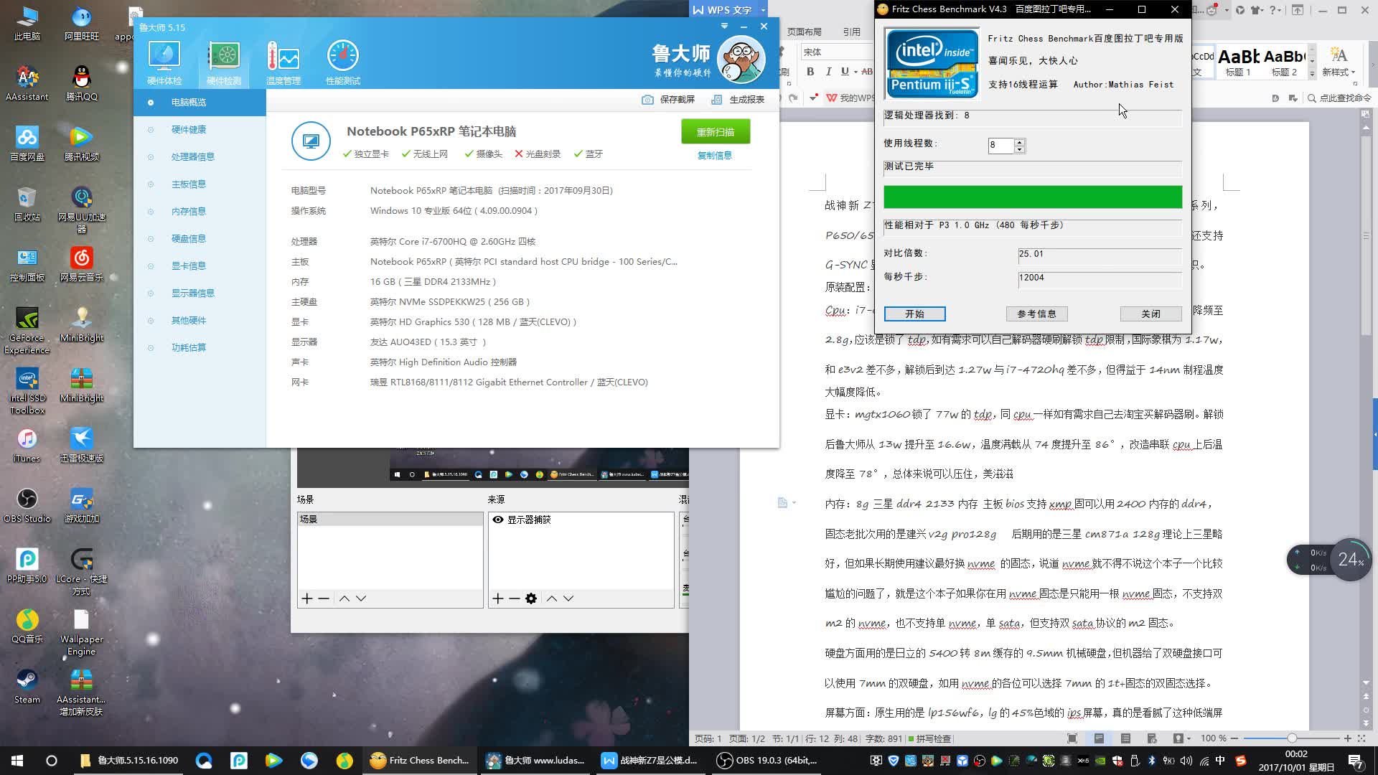The width and height of the screenshot is (1378, 775).
Task: Increase thread count stepper in Fritz
Action: click(x=1019, y=142)
